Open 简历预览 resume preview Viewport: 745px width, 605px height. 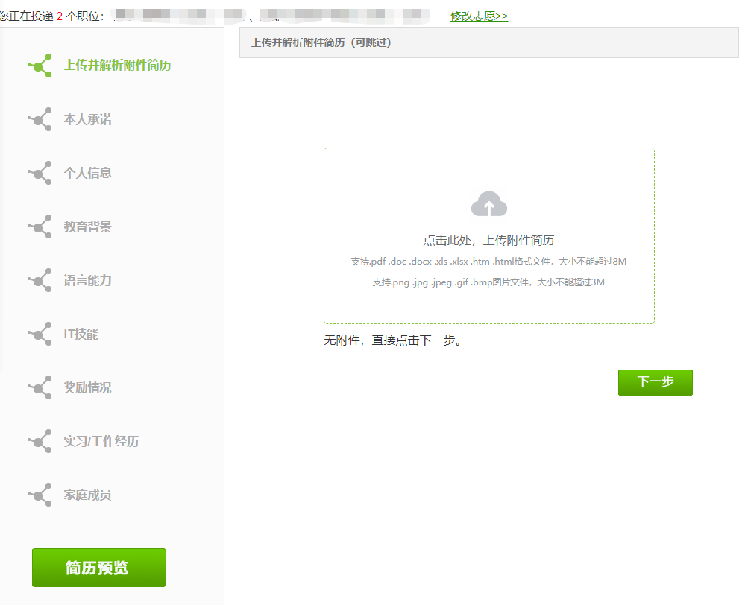98,568
